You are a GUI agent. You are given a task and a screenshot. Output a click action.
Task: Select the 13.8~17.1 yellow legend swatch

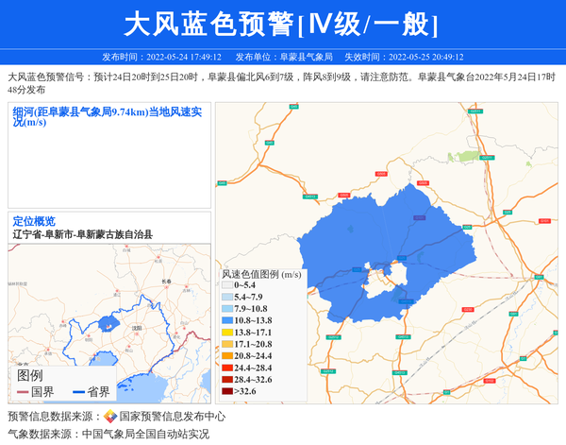pos(226,333)
